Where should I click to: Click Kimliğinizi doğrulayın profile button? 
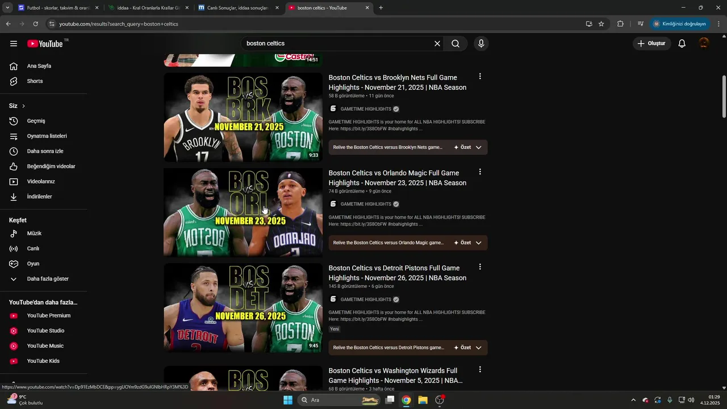pyautogui.click(x=680, y=24)
